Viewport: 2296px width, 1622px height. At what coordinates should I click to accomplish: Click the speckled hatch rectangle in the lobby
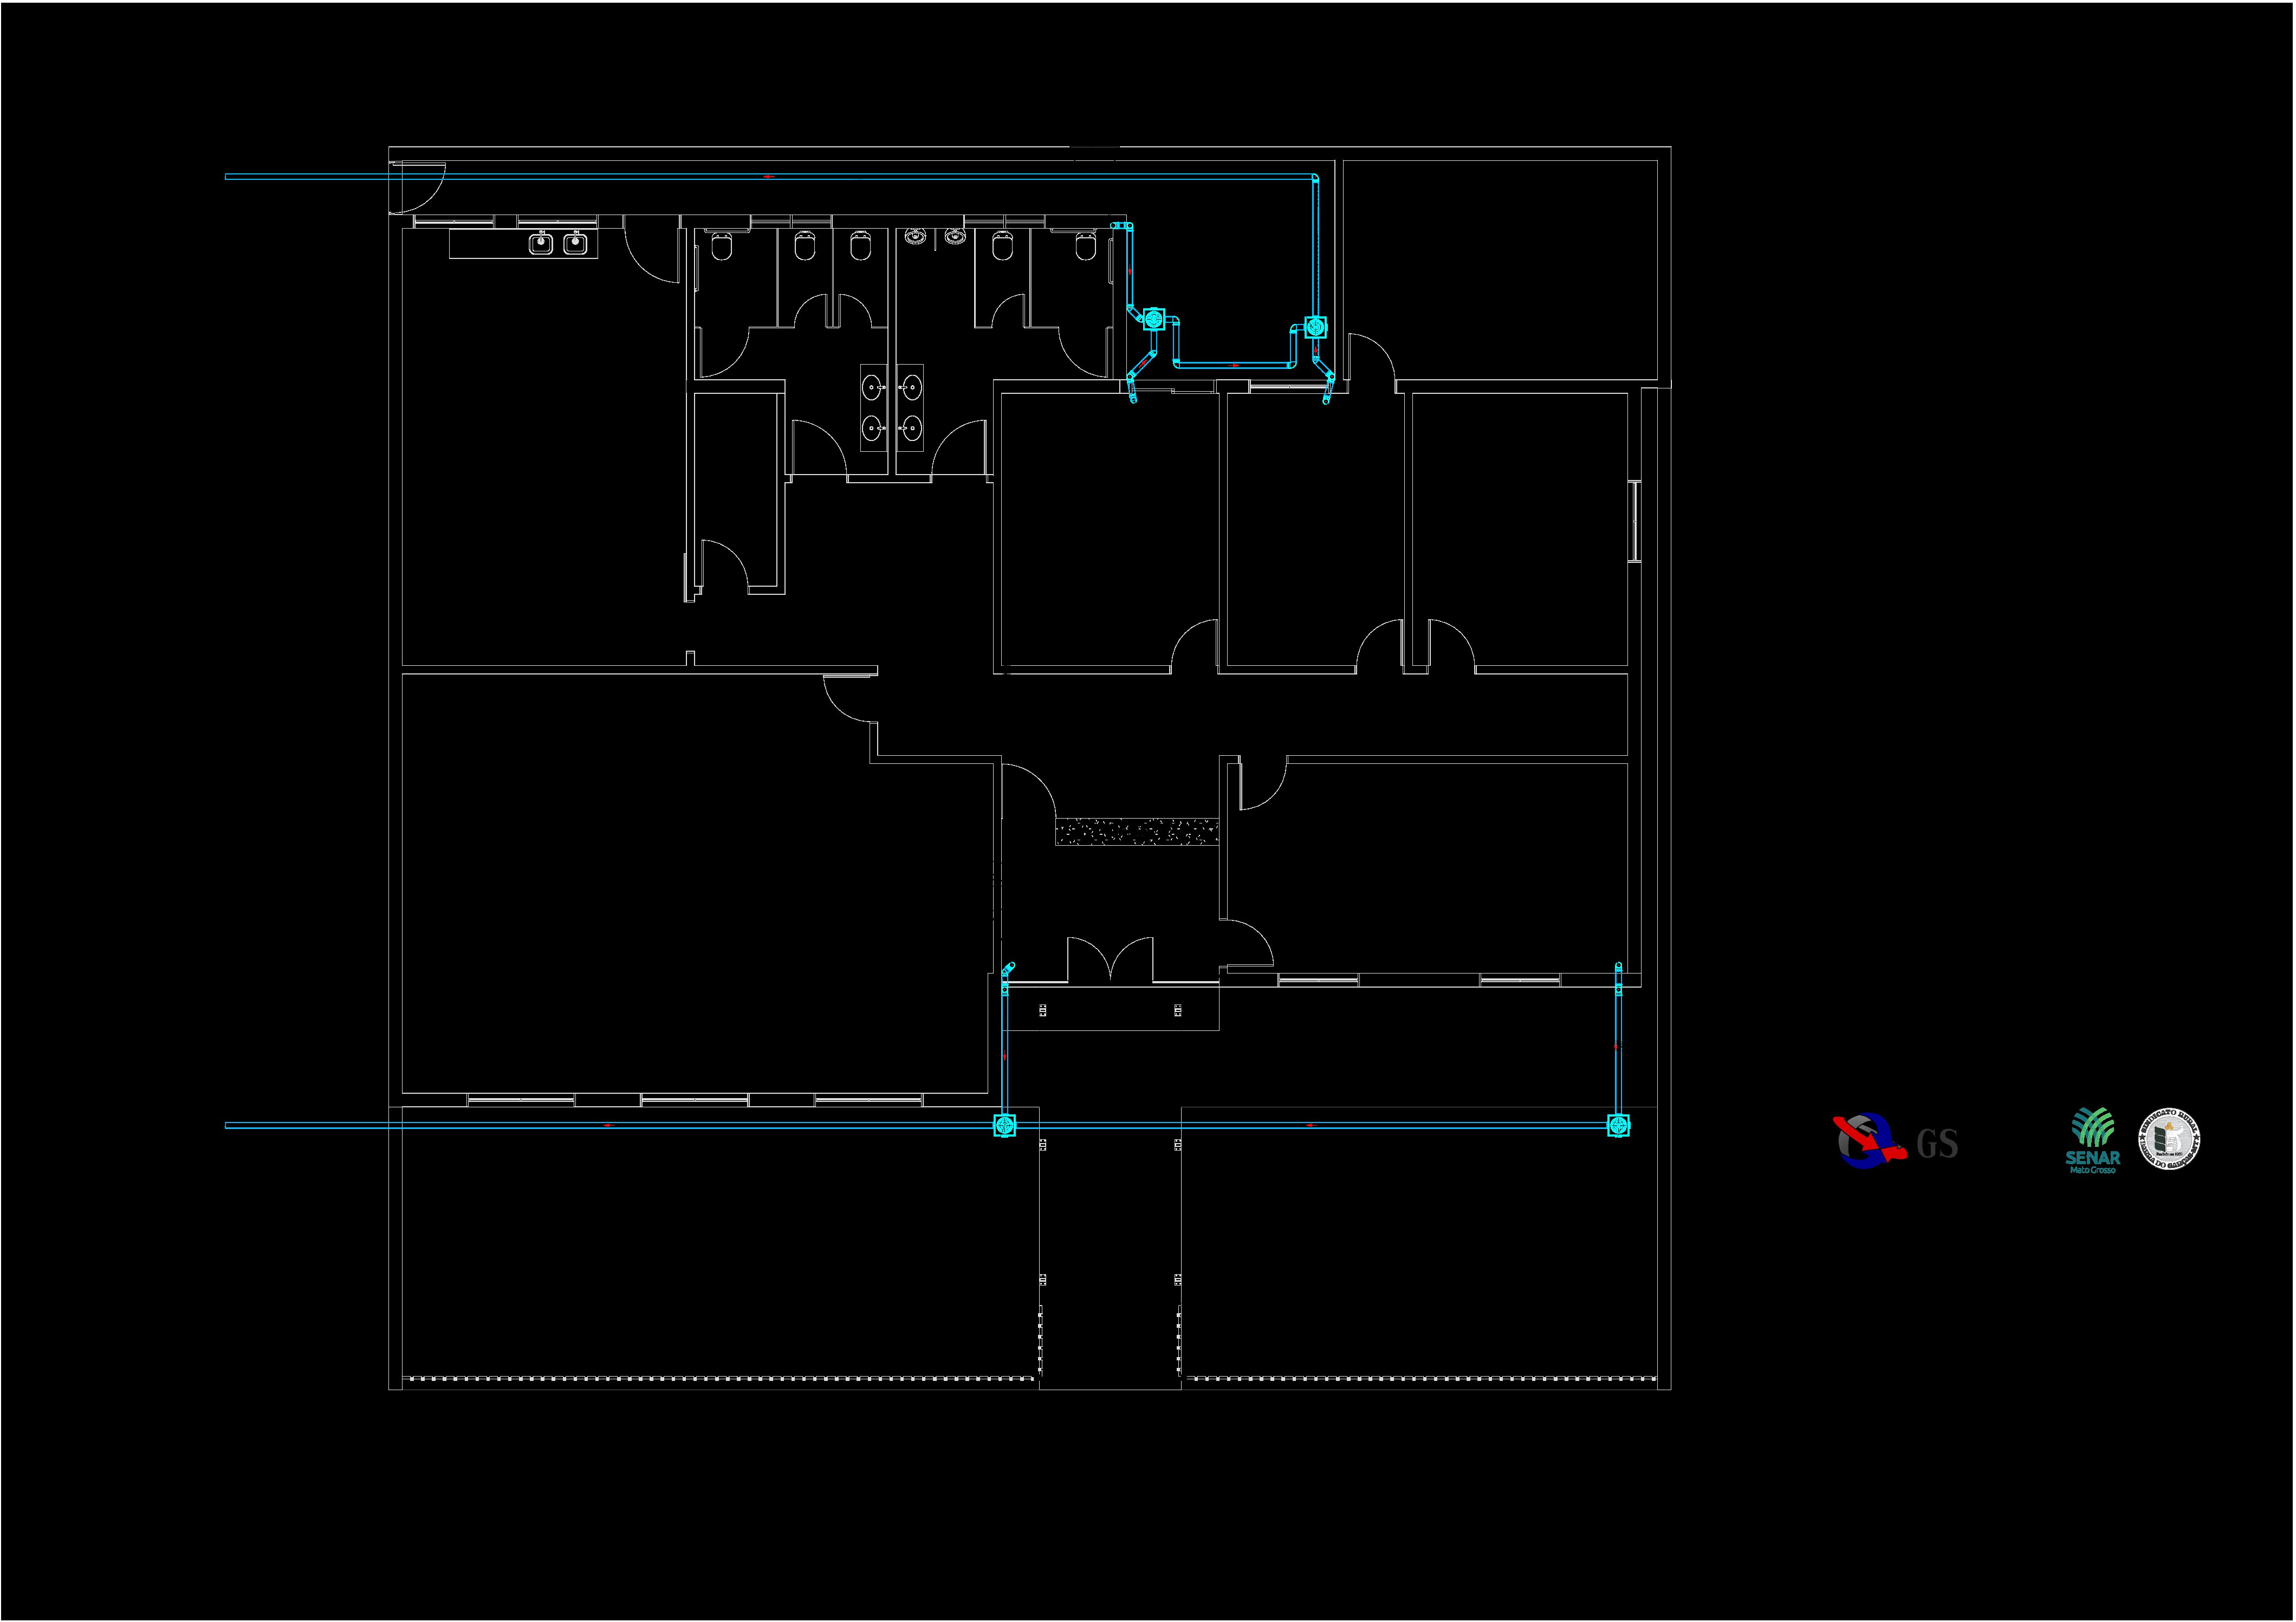click(x=1136, y=832)
